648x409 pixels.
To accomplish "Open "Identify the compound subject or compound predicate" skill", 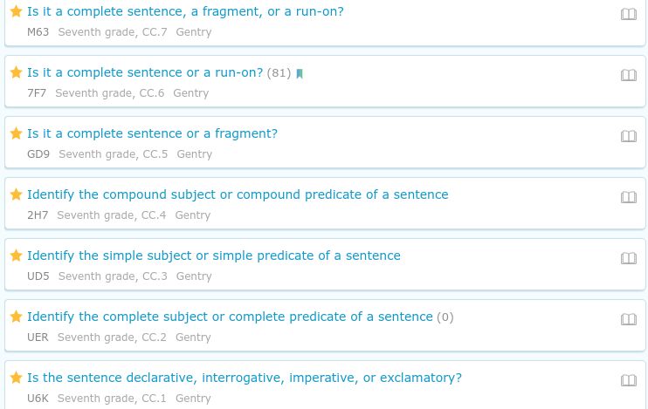I will point(238,194).
